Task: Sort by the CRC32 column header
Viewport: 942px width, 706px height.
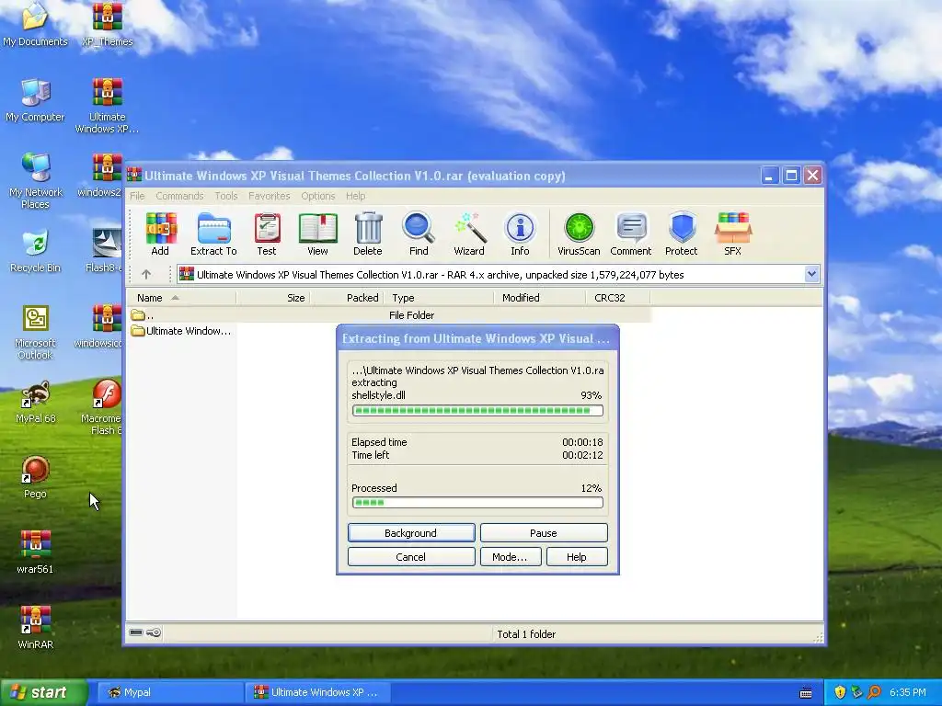Action: click(617, 298)
